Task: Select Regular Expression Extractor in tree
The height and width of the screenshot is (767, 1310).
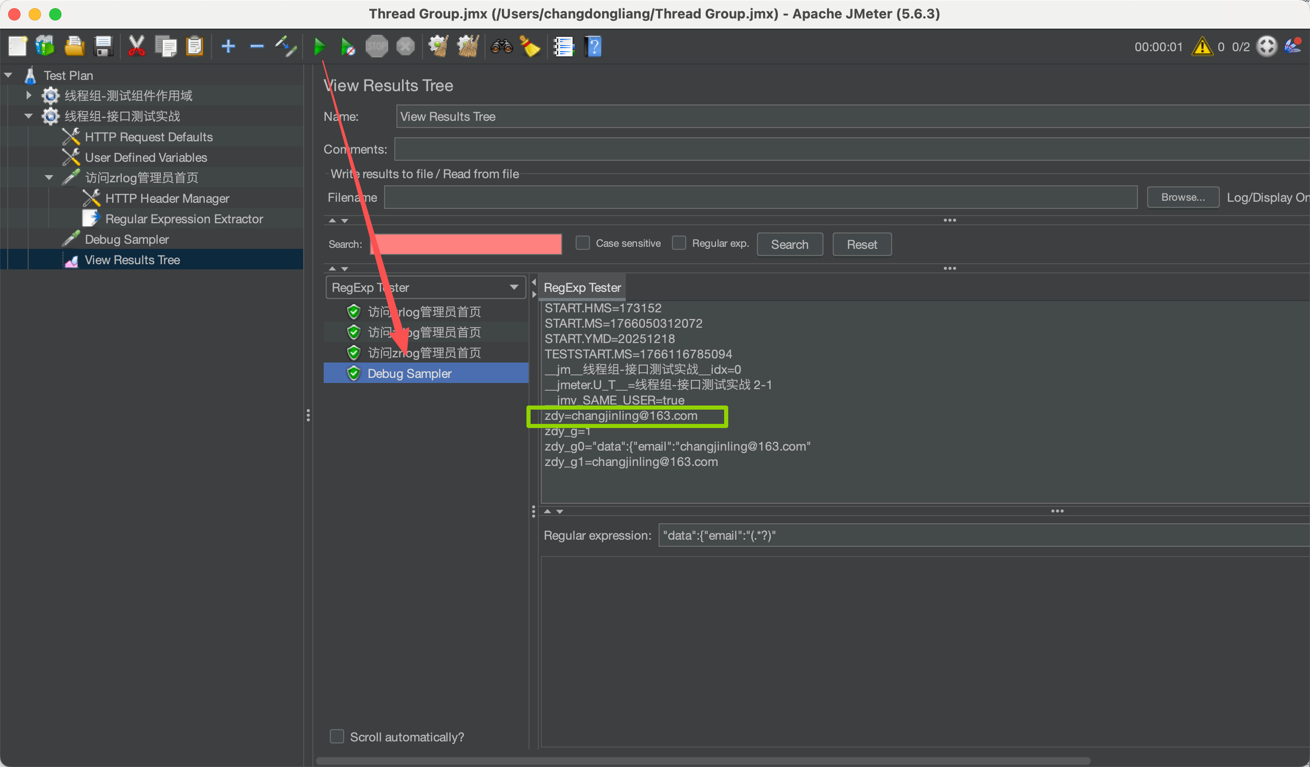Action: (x=183, y=219)
